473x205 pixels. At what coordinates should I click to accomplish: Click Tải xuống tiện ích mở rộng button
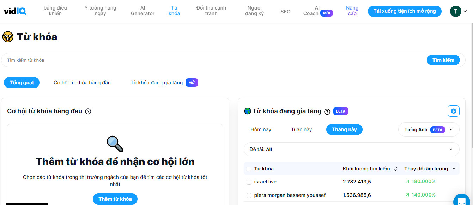pos(405,11)
